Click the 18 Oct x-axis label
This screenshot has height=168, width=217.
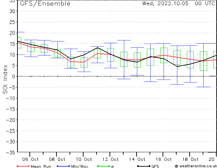pyautogui.click(x=190, y=159)
